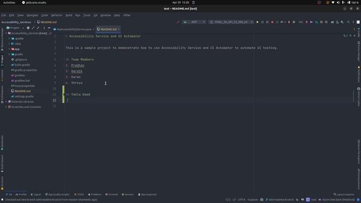Open the Git tool window at the bottom
The width and height of the screenshot is (361, 203).
pos(9,195)
